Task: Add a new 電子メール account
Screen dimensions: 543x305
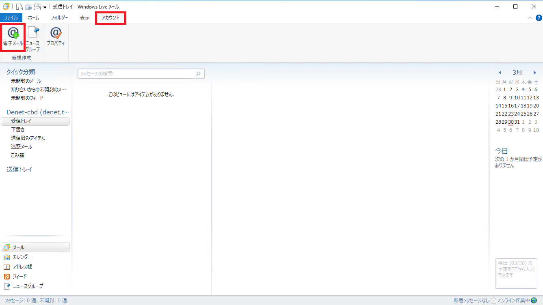Action: point(13,37)
